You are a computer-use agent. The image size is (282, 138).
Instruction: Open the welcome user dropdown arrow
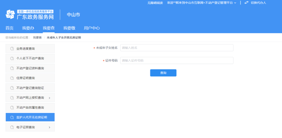coord(235,3)
